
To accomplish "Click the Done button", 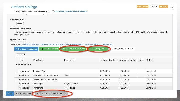I will (10, 94).
